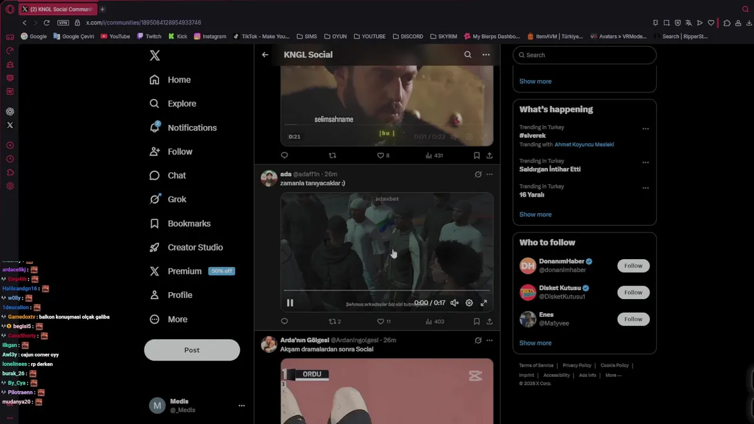754x424 pixels.
Task: Reply to selimsahname video post
Action: (x=285, y=155)
